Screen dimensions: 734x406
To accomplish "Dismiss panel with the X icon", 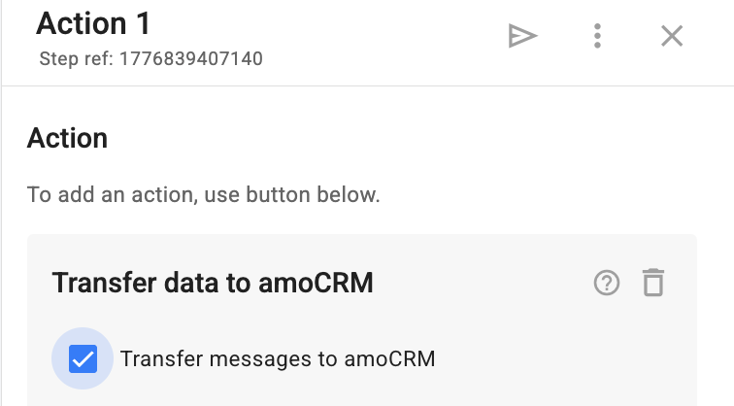I will pyautogui.click(x=672, y=36).
